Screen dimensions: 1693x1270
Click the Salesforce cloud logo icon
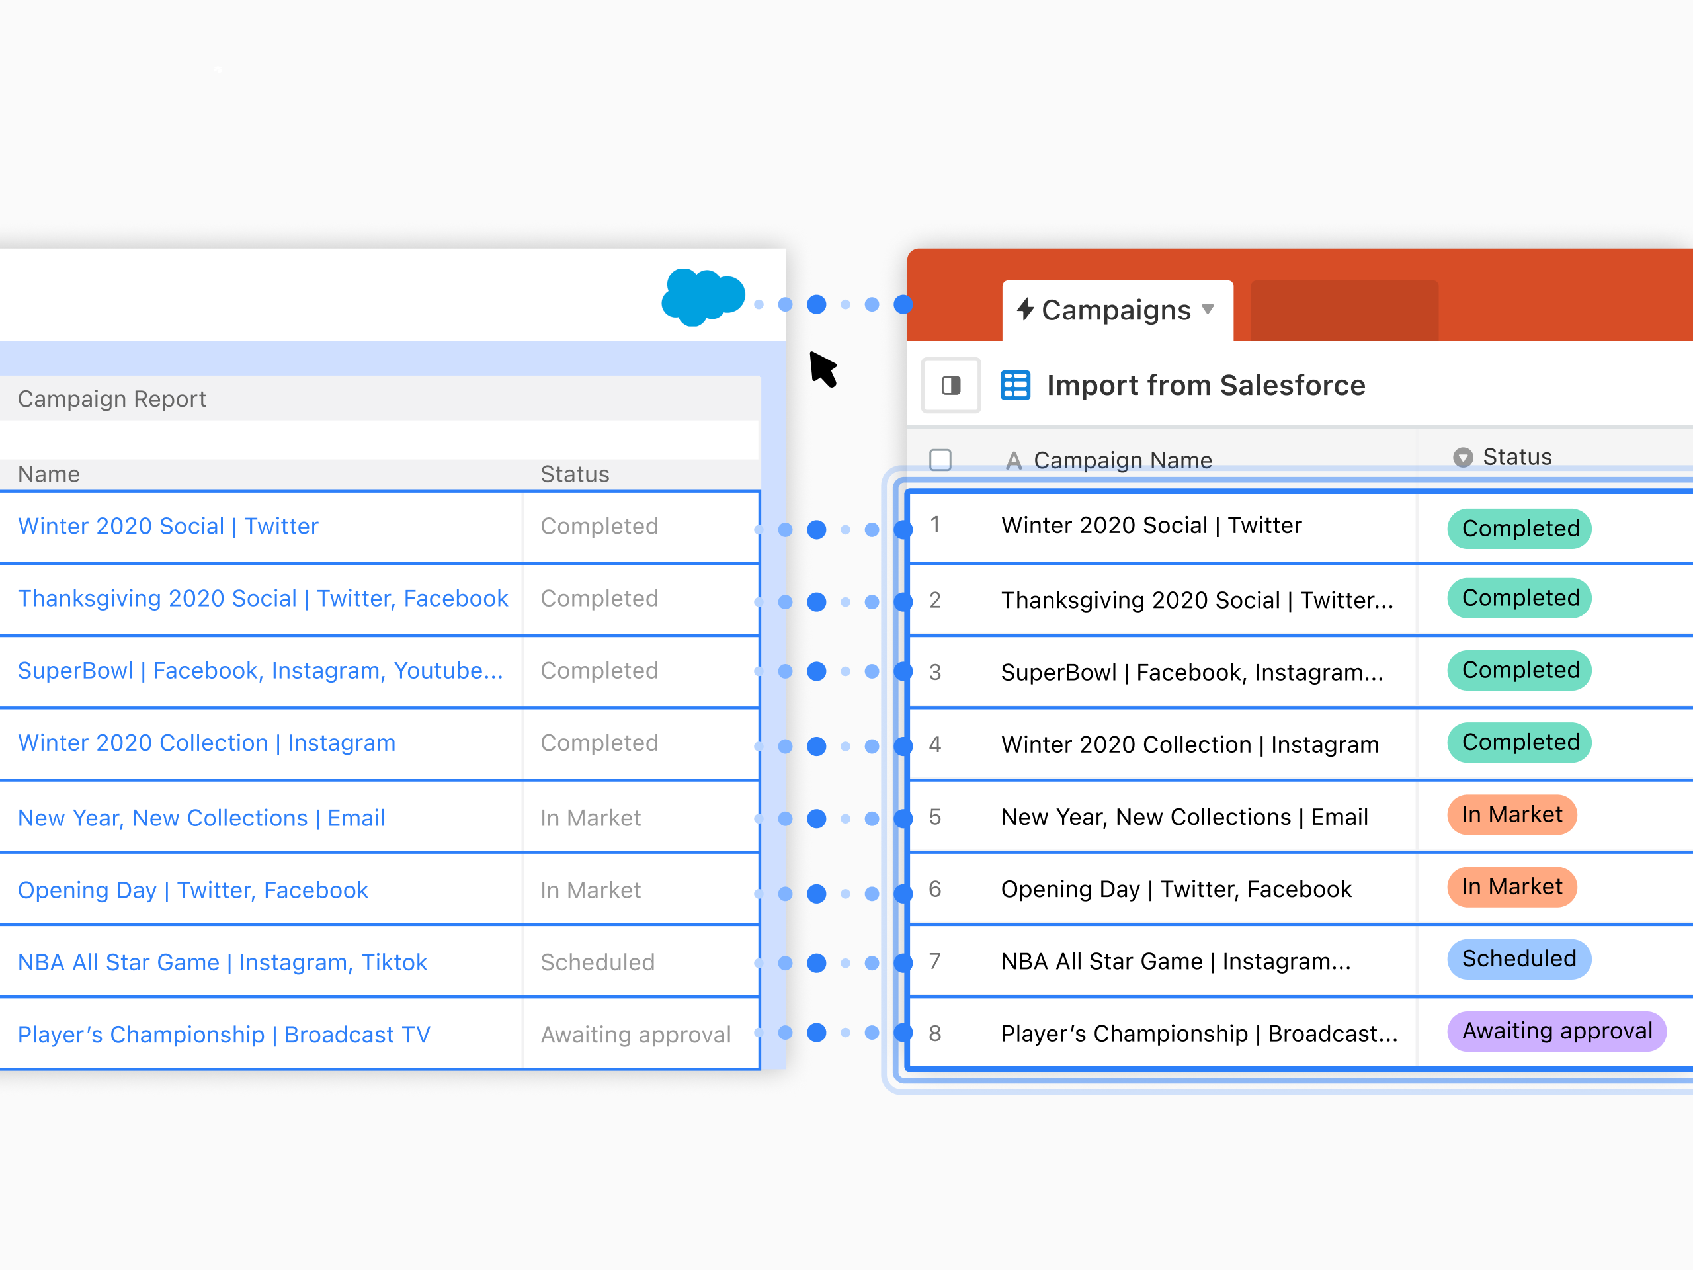(x=702, y=297)
